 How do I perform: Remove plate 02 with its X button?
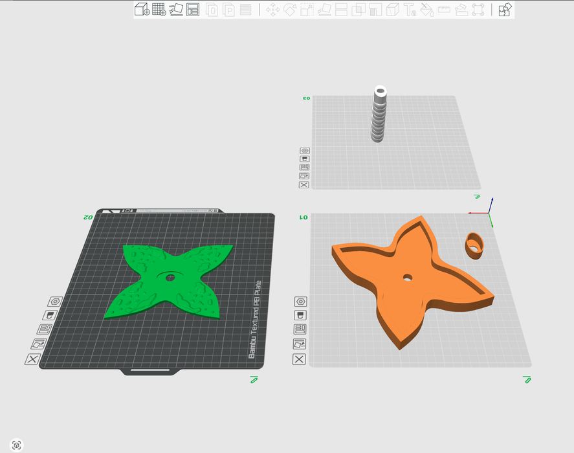click(32, 359)
